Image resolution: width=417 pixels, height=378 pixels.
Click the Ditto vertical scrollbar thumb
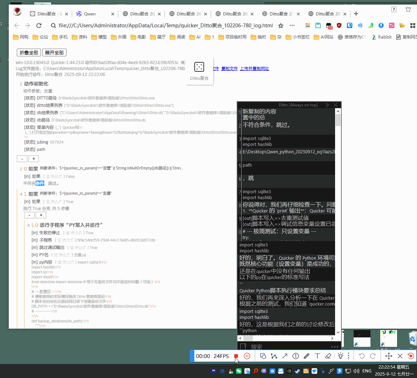338,120
